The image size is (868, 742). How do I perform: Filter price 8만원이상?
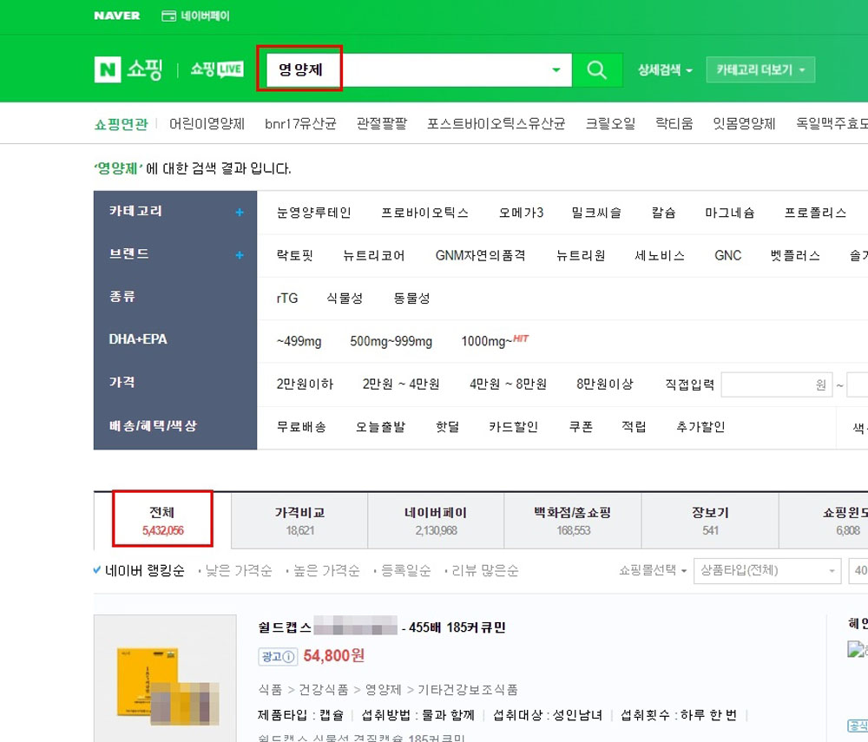pos(604,384)
